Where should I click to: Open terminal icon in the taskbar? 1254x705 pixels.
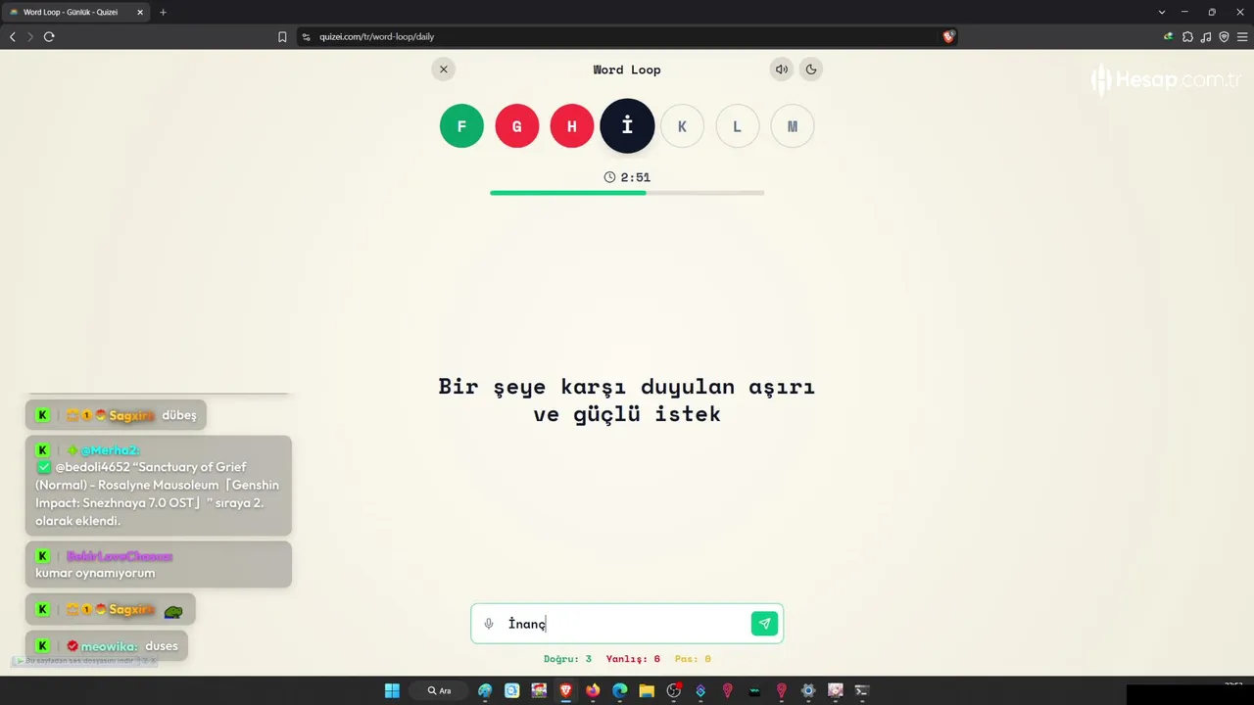pos(862,690)
